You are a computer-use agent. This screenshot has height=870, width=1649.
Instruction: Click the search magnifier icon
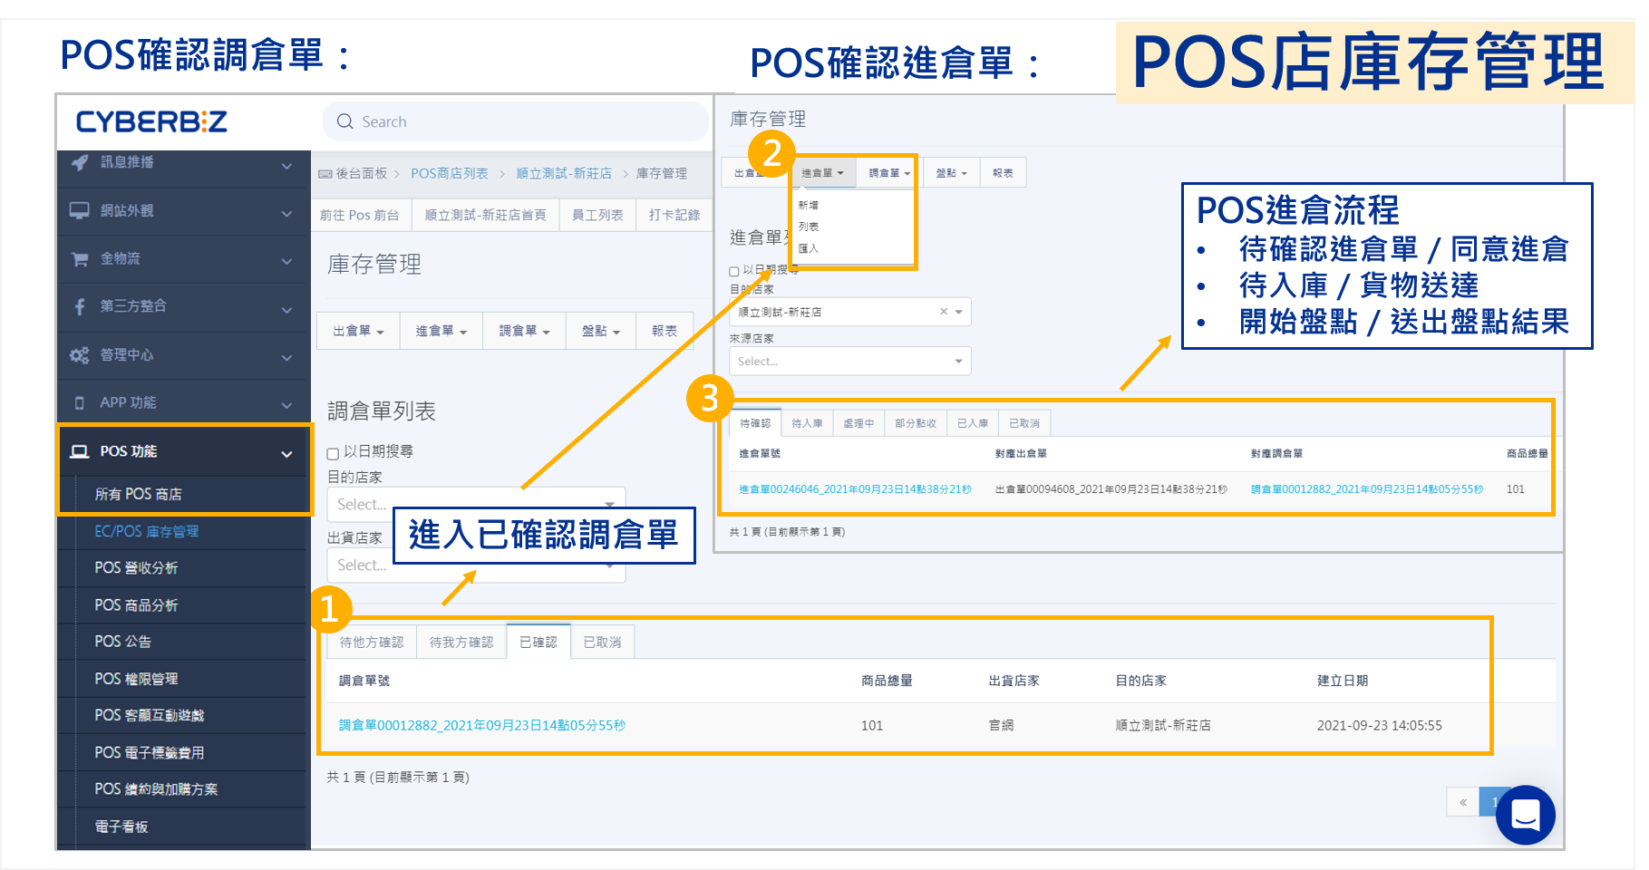click(344, 121)
